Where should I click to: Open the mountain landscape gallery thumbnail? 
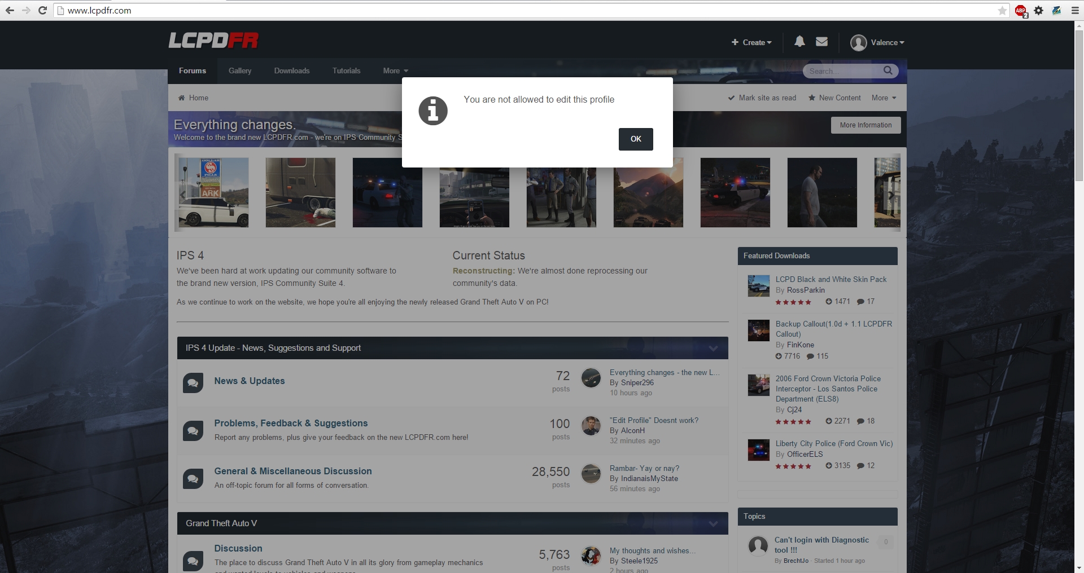648,192
